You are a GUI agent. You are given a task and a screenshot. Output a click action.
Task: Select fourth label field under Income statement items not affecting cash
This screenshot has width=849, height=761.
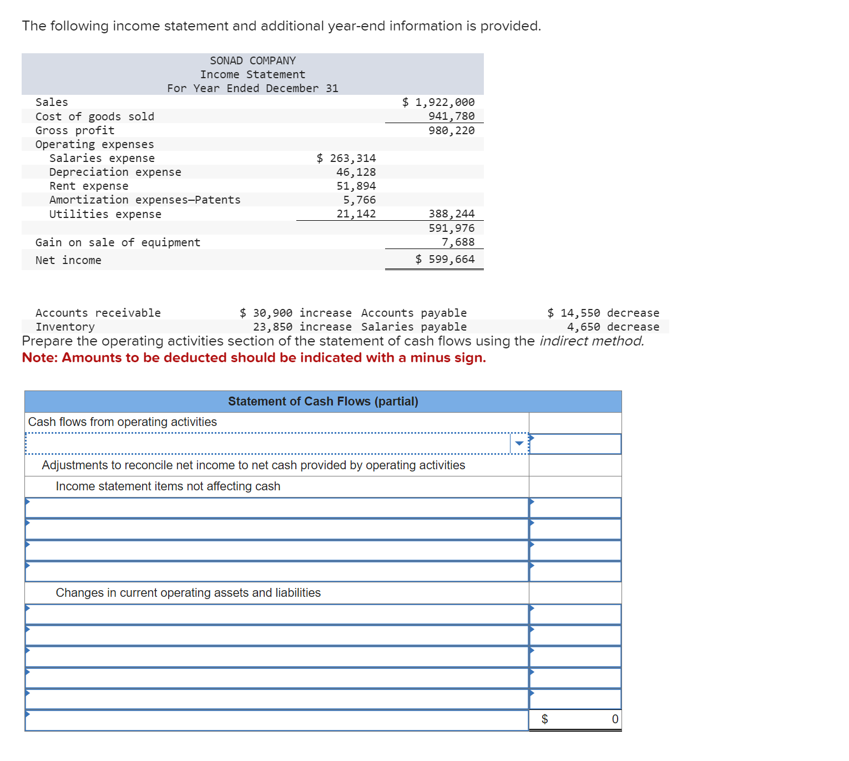tap(277, 571)
